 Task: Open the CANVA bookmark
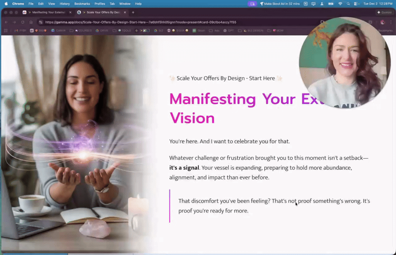(58, 31)
